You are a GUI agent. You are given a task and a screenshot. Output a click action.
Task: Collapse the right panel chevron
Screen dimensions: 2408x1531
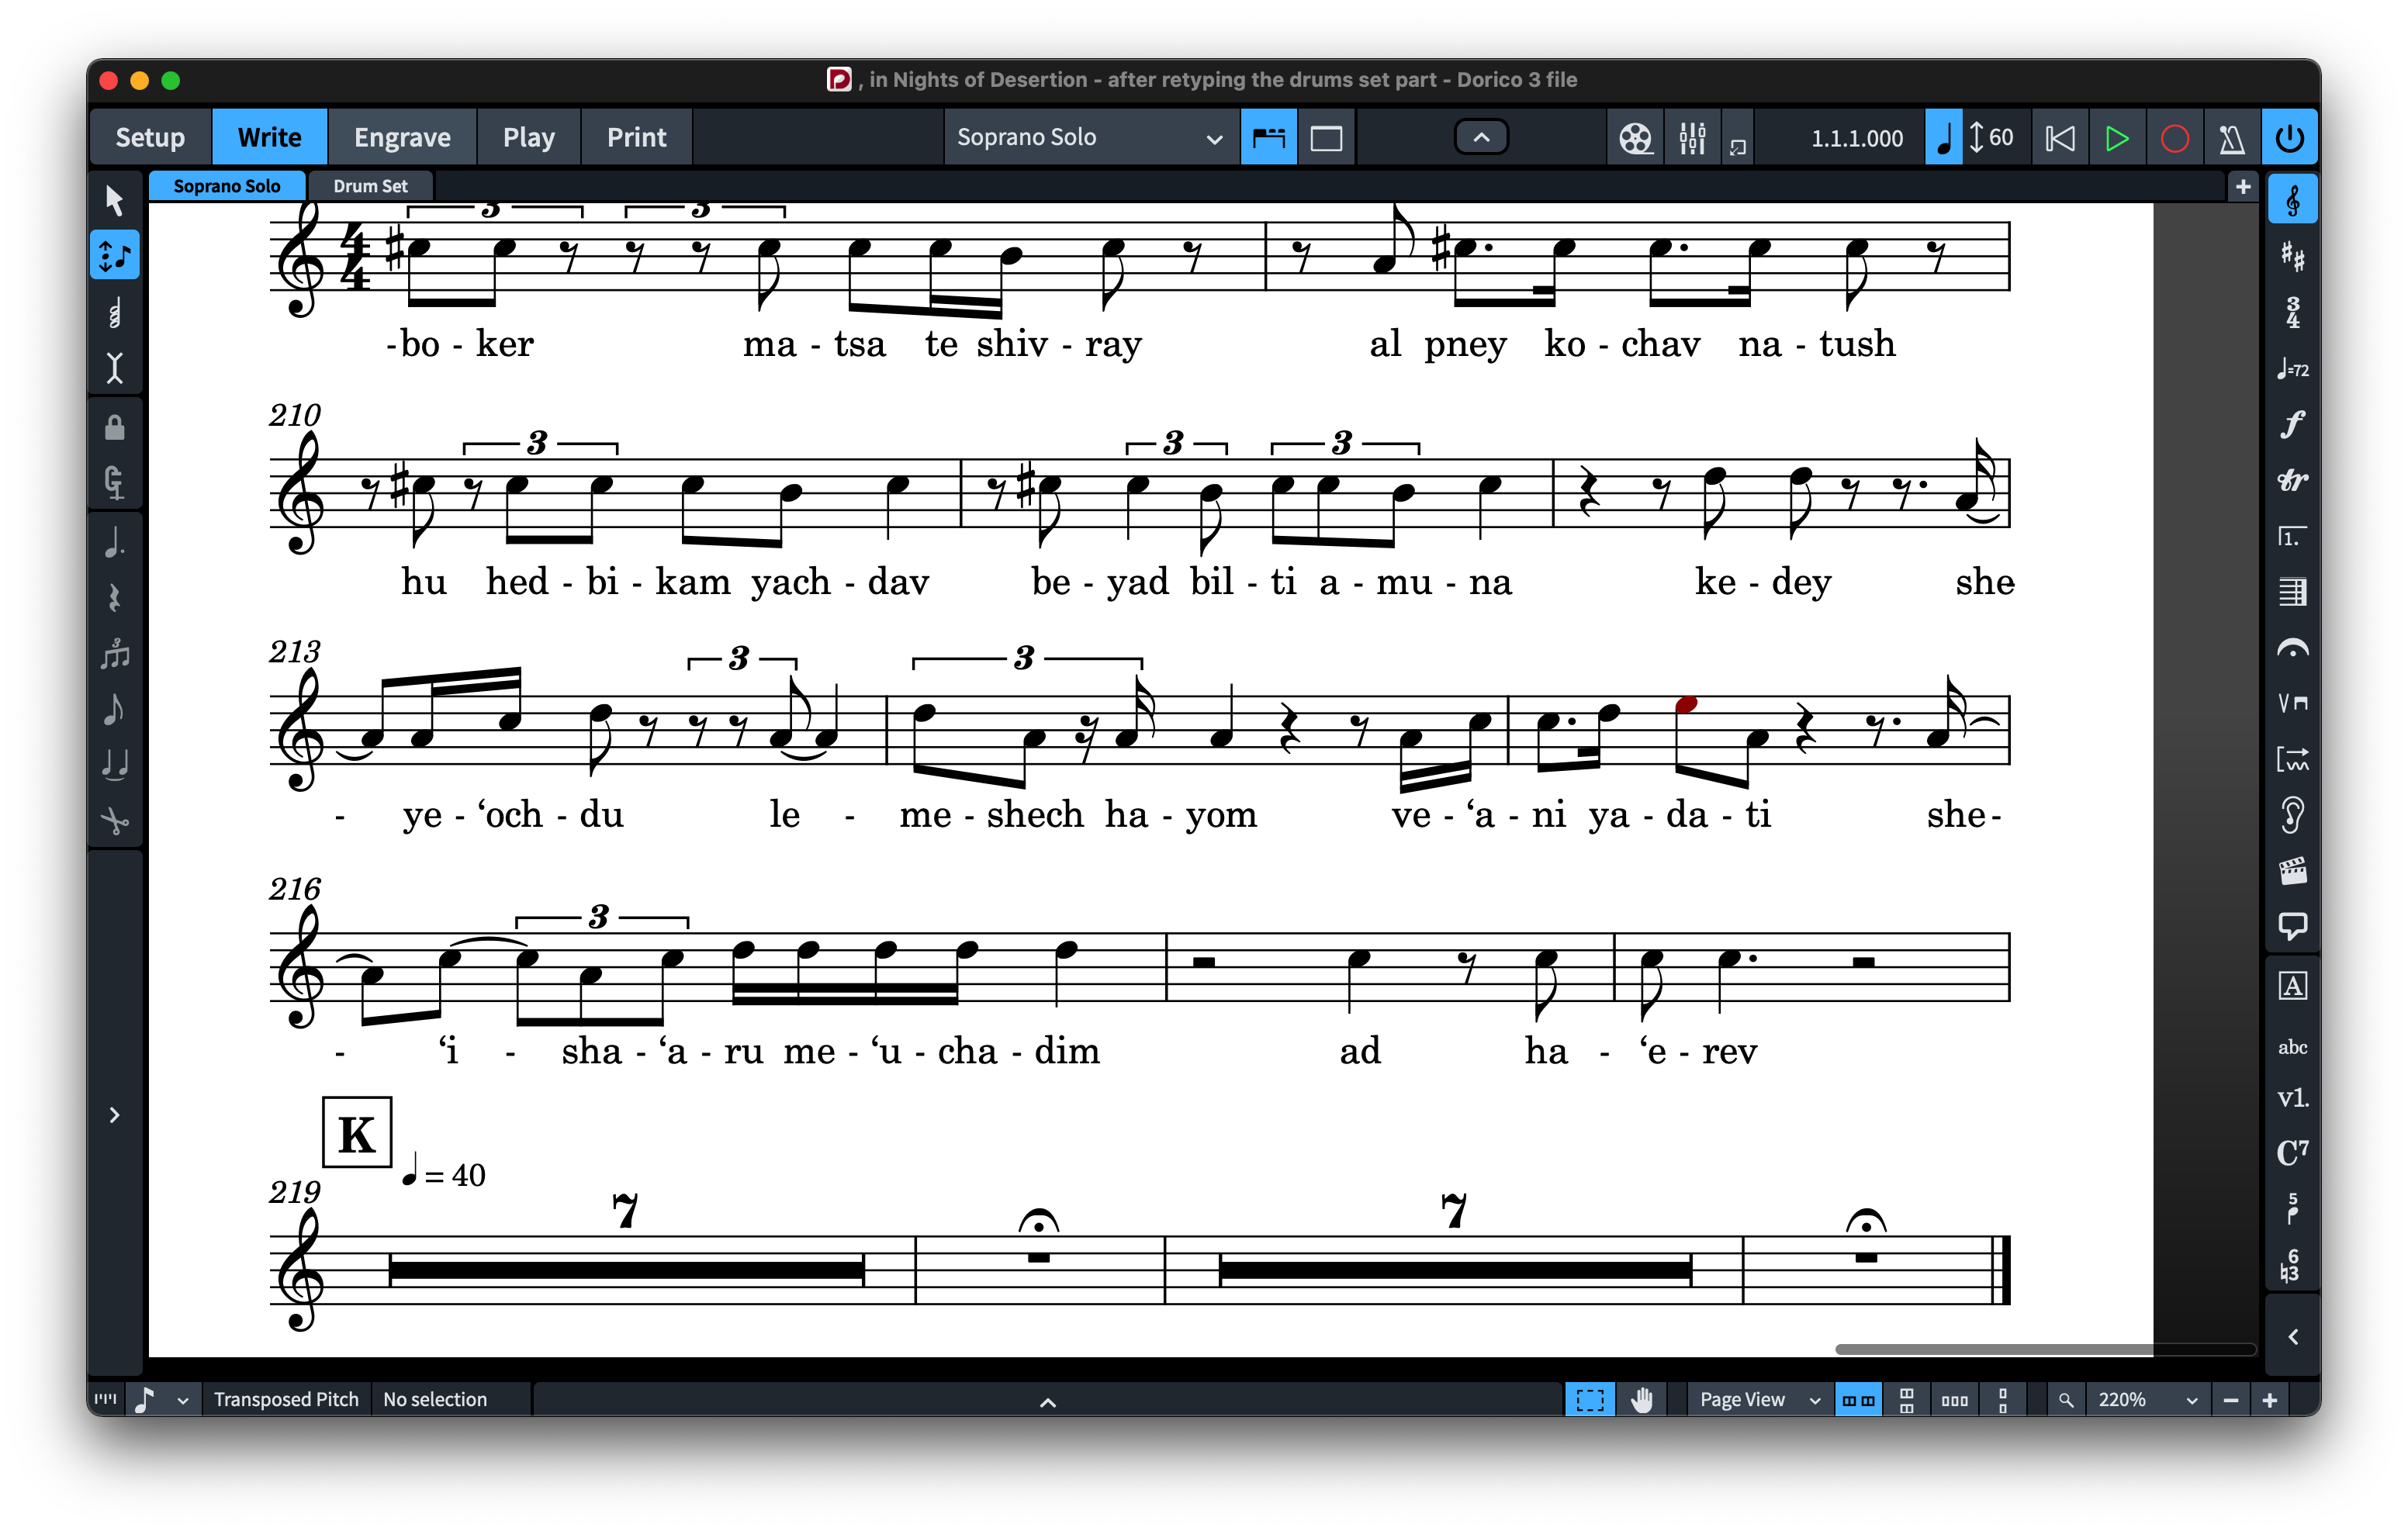2292,1337
